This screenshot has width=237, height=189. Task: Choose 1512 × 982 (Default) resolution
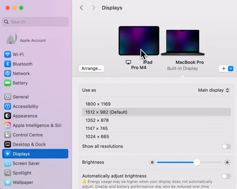(156, 112)
